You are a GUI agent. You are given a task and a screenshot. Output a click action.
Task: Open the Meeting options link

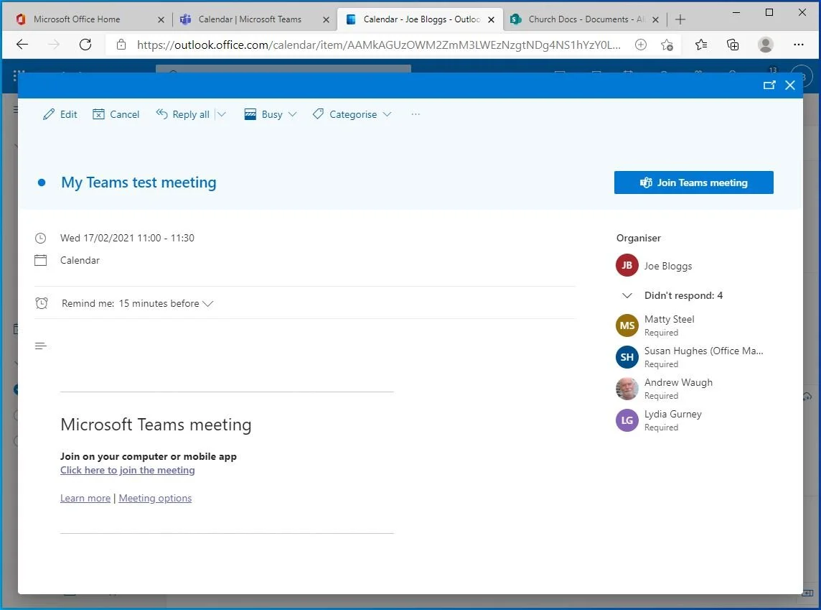pos(155,498)
